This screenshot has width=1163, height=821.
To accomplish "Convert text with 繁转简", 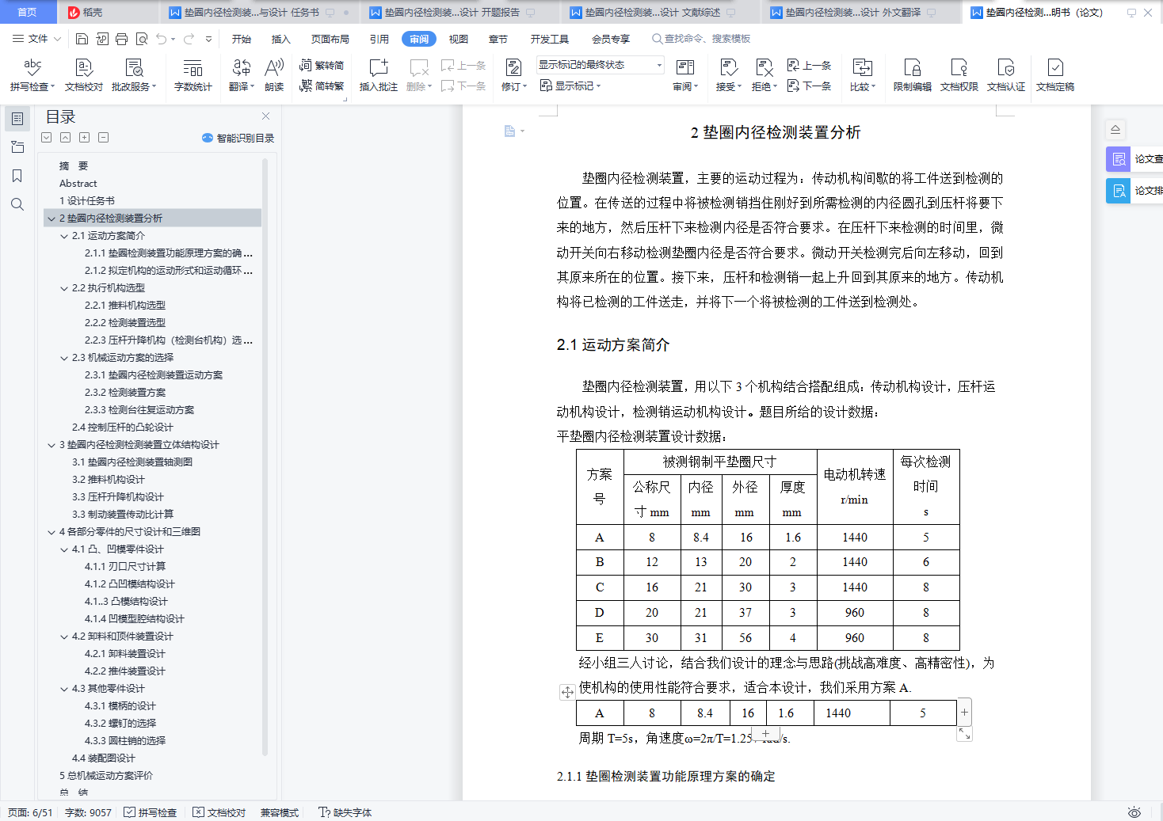I will click(322, 65).
